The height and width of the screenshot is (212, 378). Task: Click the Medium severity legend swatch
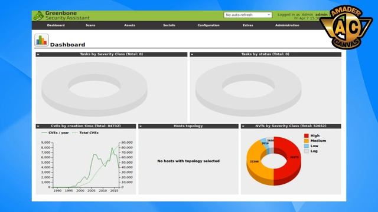[306, 141]
